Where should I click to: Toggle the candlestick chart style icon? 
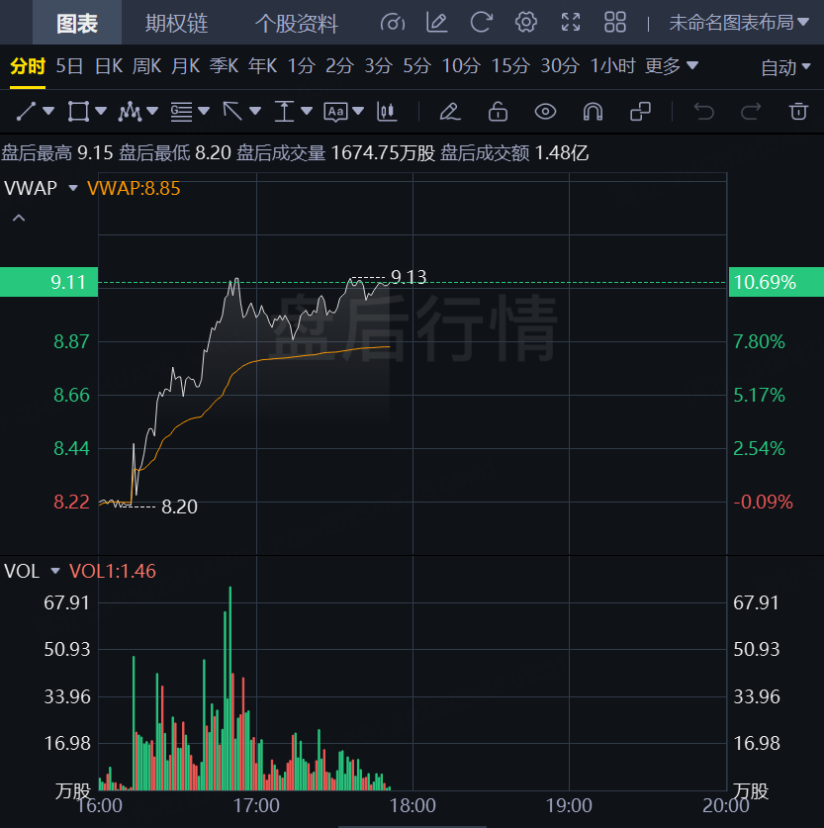click(x=387, y=111)
